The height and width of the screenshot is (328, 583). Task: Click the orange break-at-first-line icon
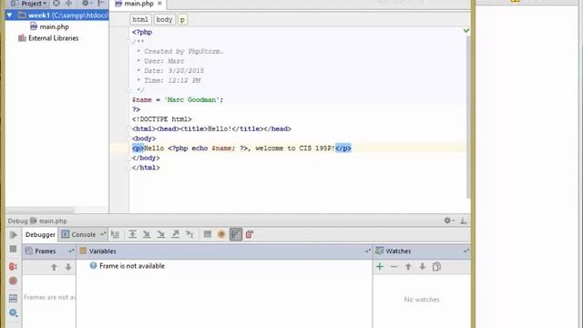[x=221, y=234]
